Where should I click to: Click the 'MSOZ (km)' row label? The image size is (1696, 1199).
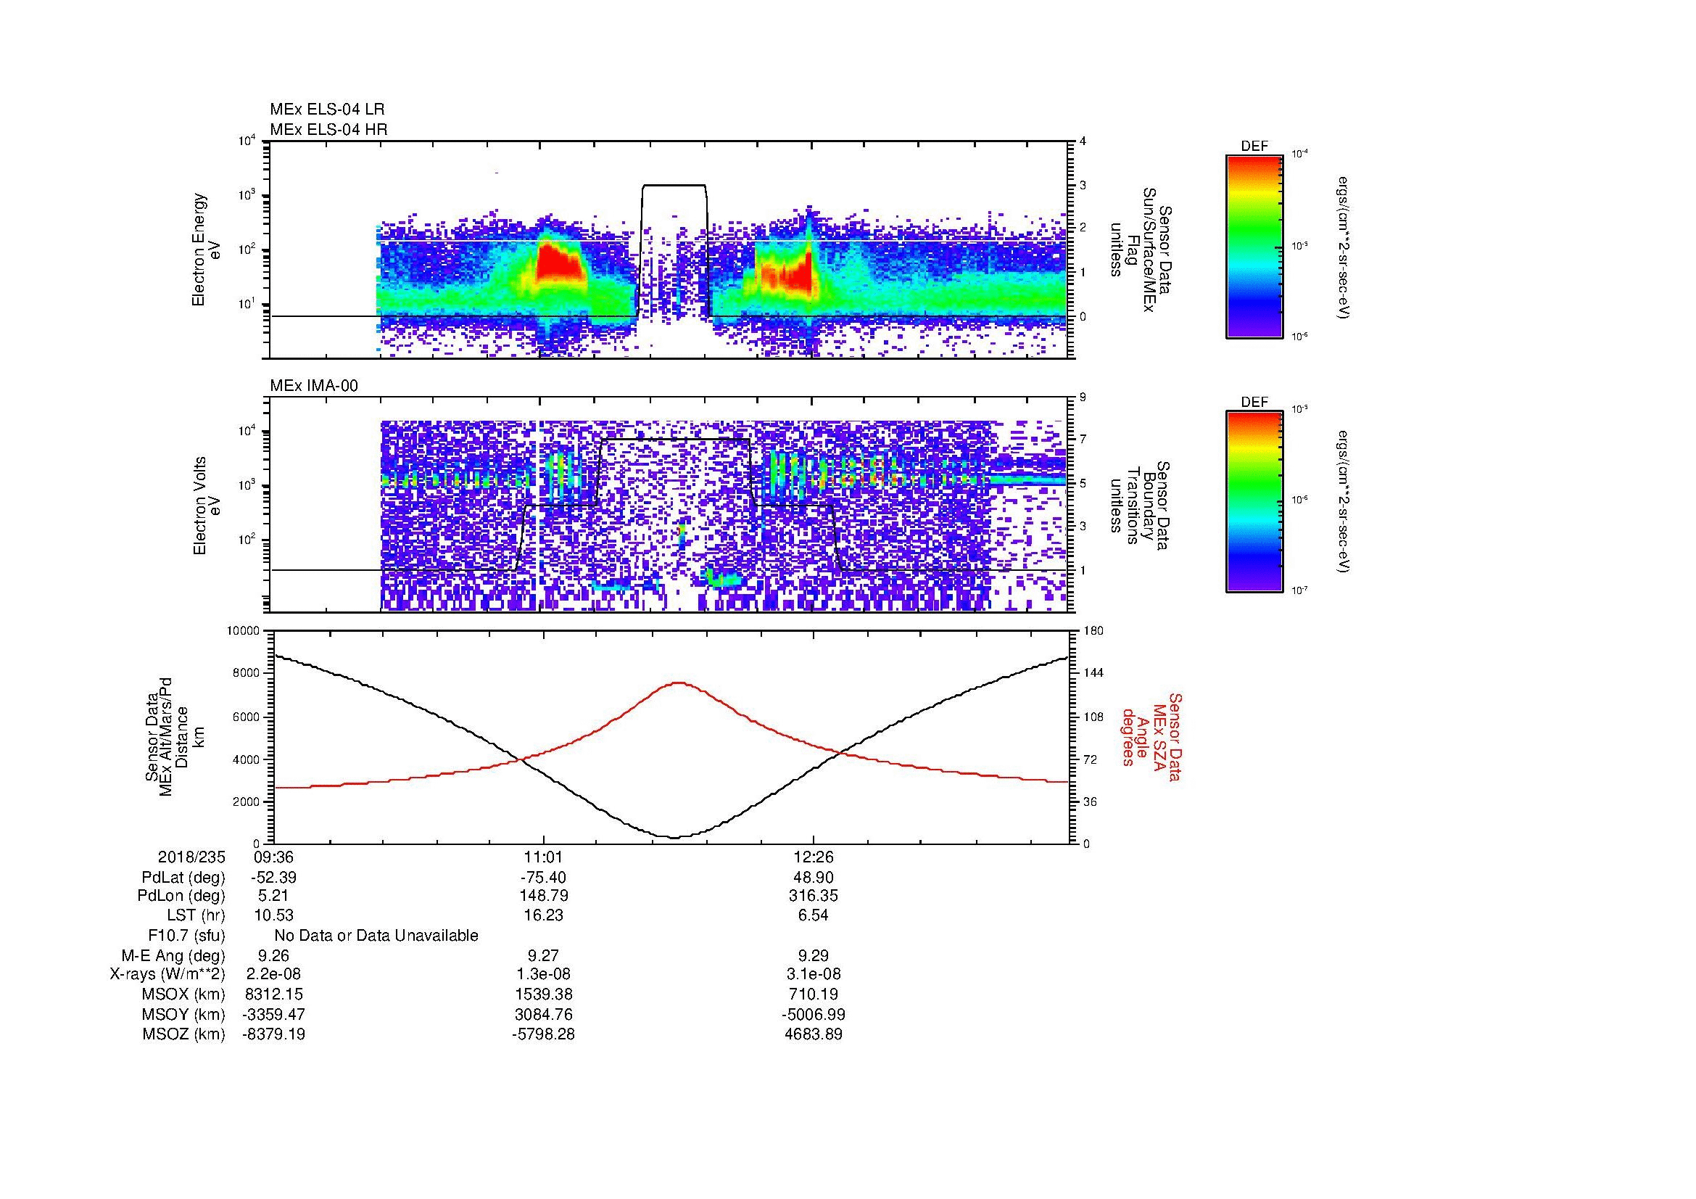[x=184, y=1034]
